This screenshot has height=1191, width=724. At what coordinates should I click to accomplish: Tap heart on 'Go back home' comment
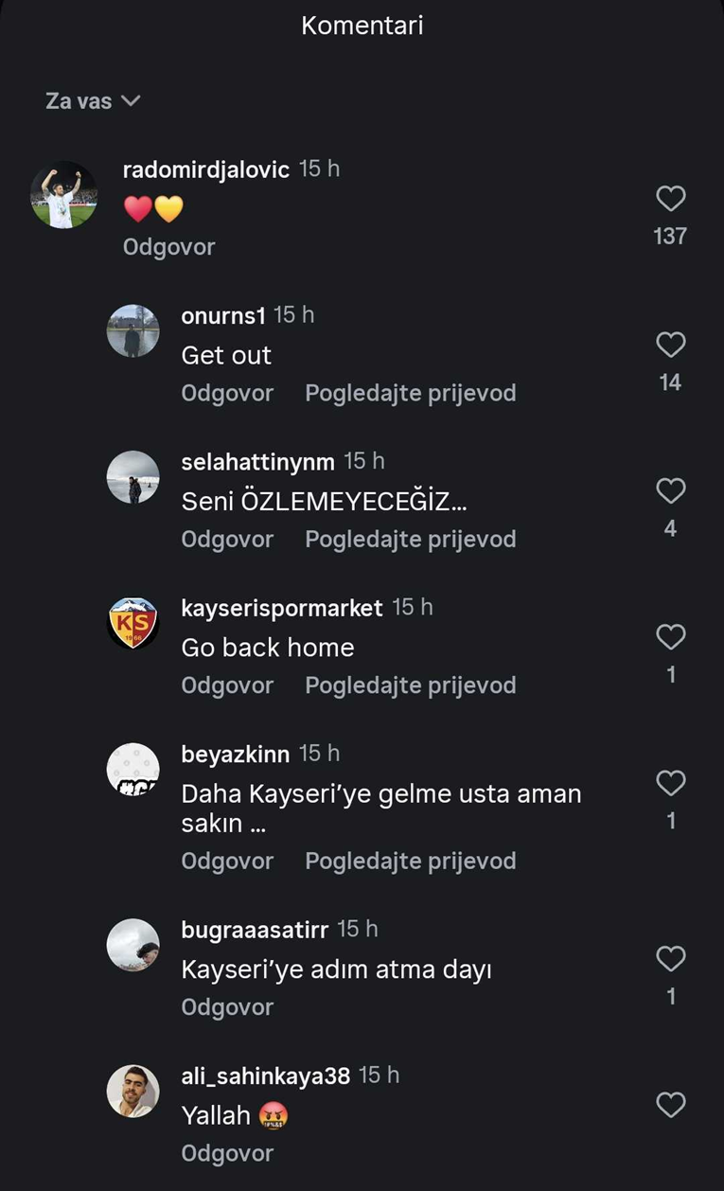coord(670,637)
